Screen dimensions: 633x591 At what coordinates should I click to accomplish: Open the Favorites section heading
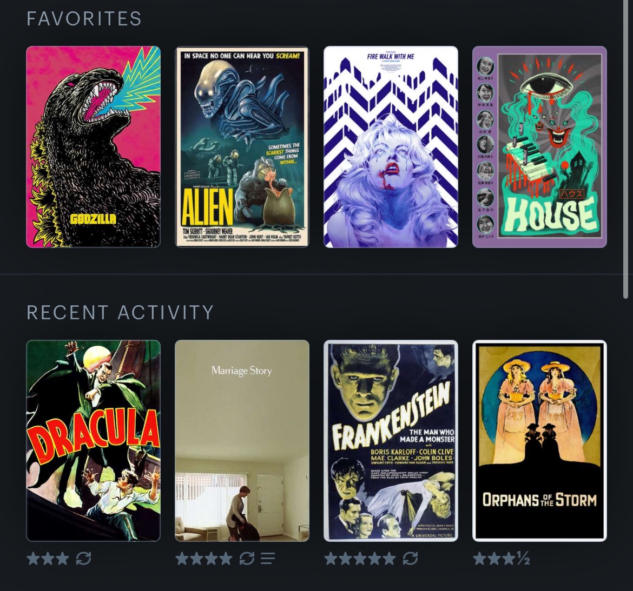(84, 18)
